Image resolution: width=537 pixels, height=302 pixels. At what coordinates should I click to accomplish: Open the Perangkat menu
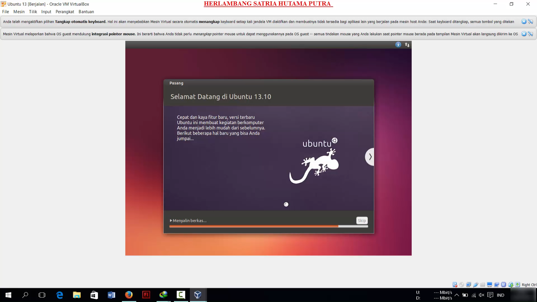pos(65,12)
